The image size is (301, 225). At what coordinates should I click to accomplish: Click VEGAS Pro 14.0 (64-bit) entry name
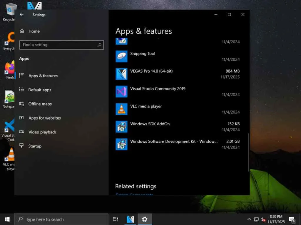tap(151, 71)
